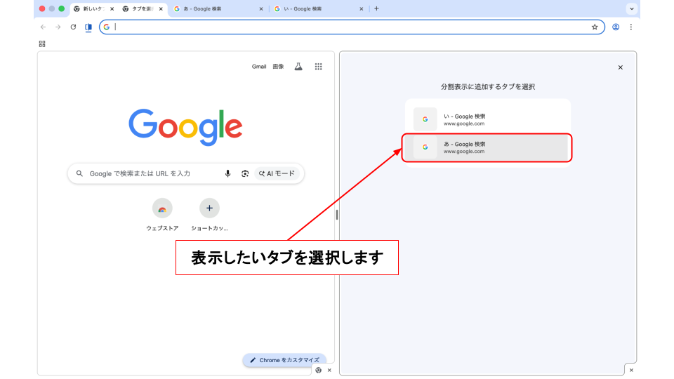The image size is (674, 379).
Task: Click the Gmail link
Action: [x=259, y=67]
